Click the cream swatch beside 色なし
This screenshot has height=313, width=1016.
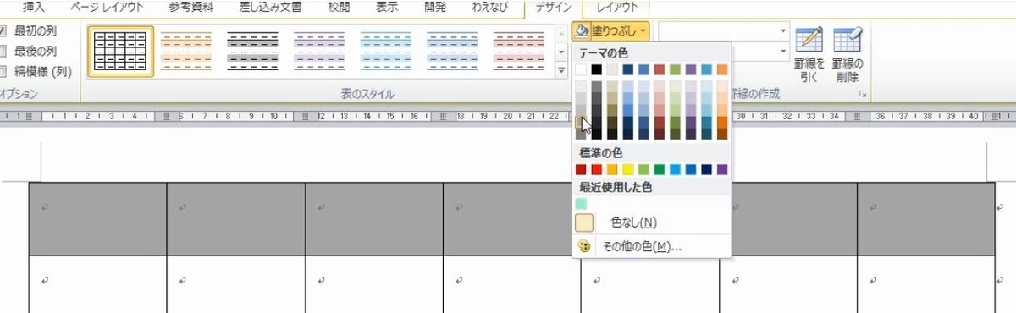583,222
